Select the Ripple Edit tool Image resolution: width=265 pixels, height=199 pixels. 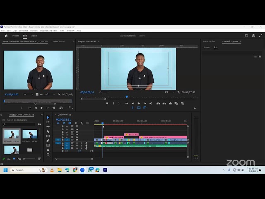coord(48,126)
